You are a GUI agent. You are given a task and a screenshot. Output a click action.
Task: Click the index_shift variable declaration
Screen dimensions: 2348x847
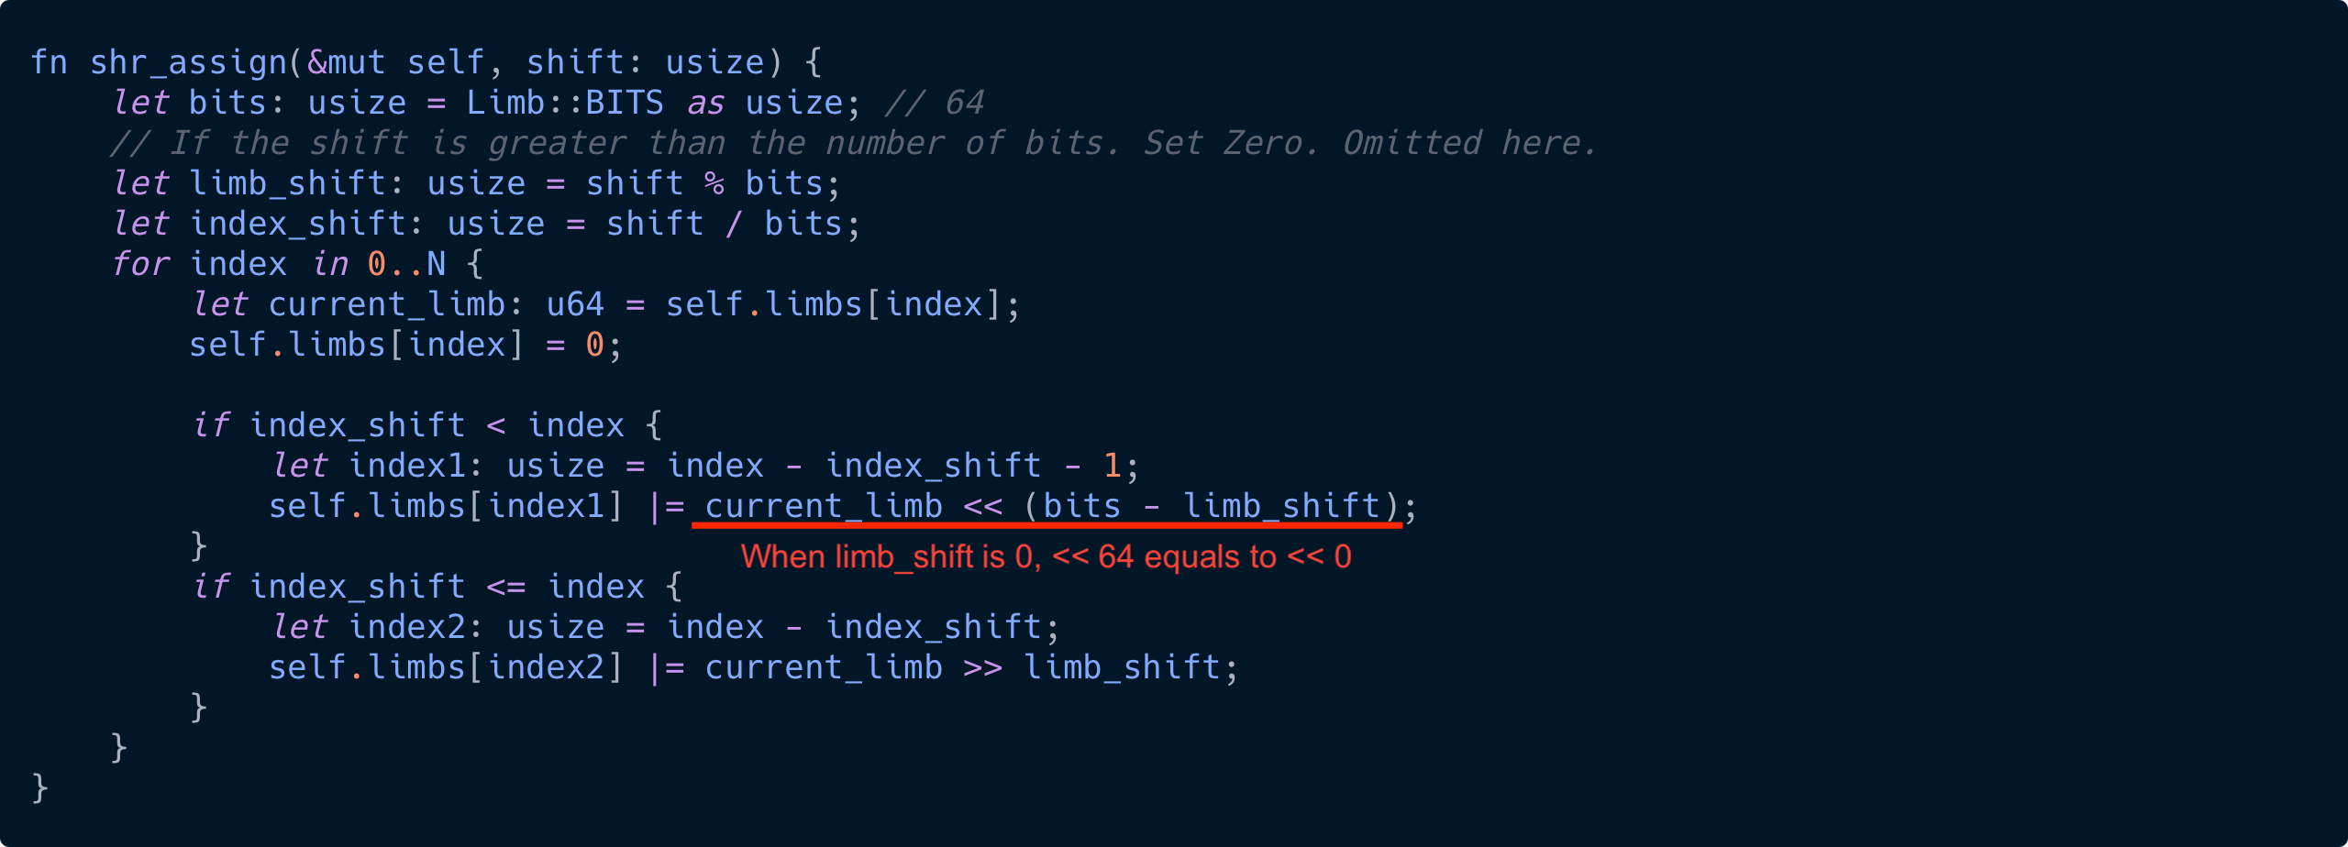(x=297, y=224)
